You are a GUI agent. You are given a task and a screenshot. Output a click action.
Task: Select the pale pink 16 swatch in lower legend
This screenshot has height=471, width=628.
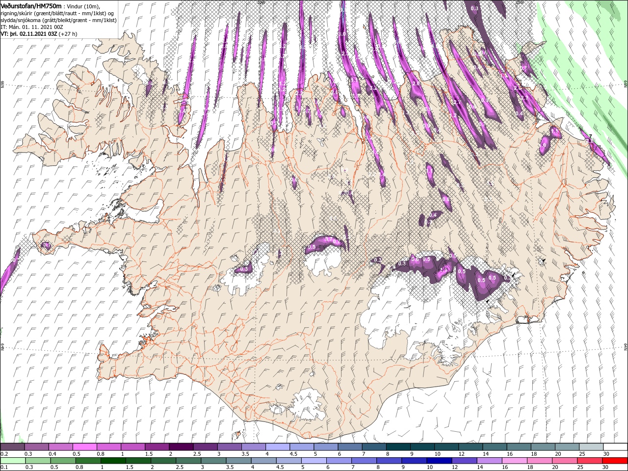coord(514,461)
